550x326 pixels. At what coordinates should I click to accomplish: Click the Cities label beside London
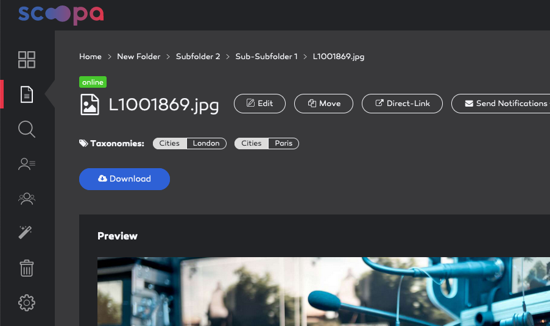click(169, 143)
